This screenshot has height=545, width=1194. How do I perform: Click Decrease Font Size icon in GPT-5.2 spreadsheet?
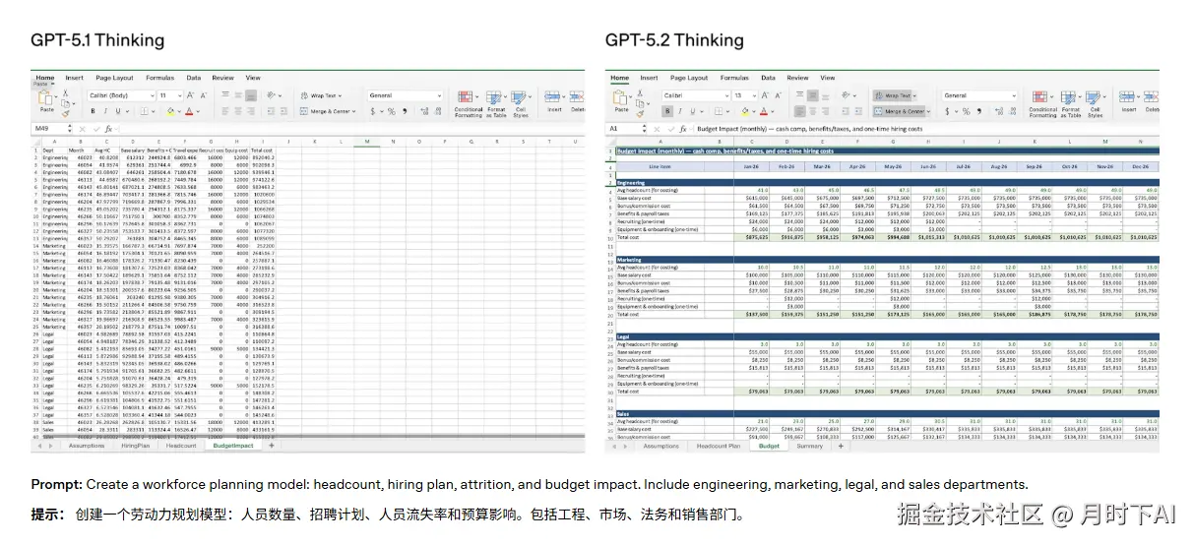[779, 95]
